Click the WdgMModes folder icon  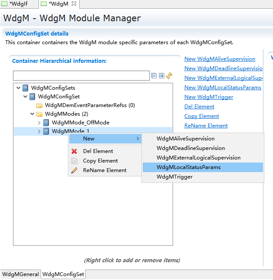pos(39,114)
